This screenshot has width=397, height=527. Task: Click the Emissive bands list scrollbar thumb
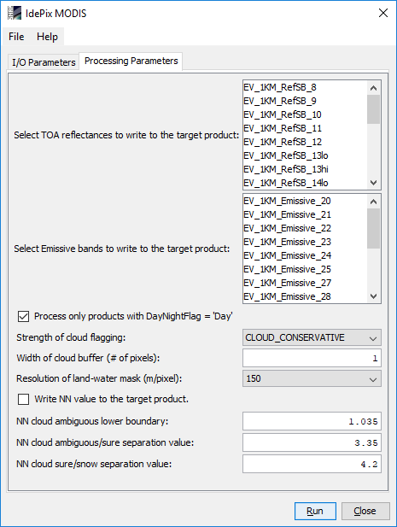(373, 228)
